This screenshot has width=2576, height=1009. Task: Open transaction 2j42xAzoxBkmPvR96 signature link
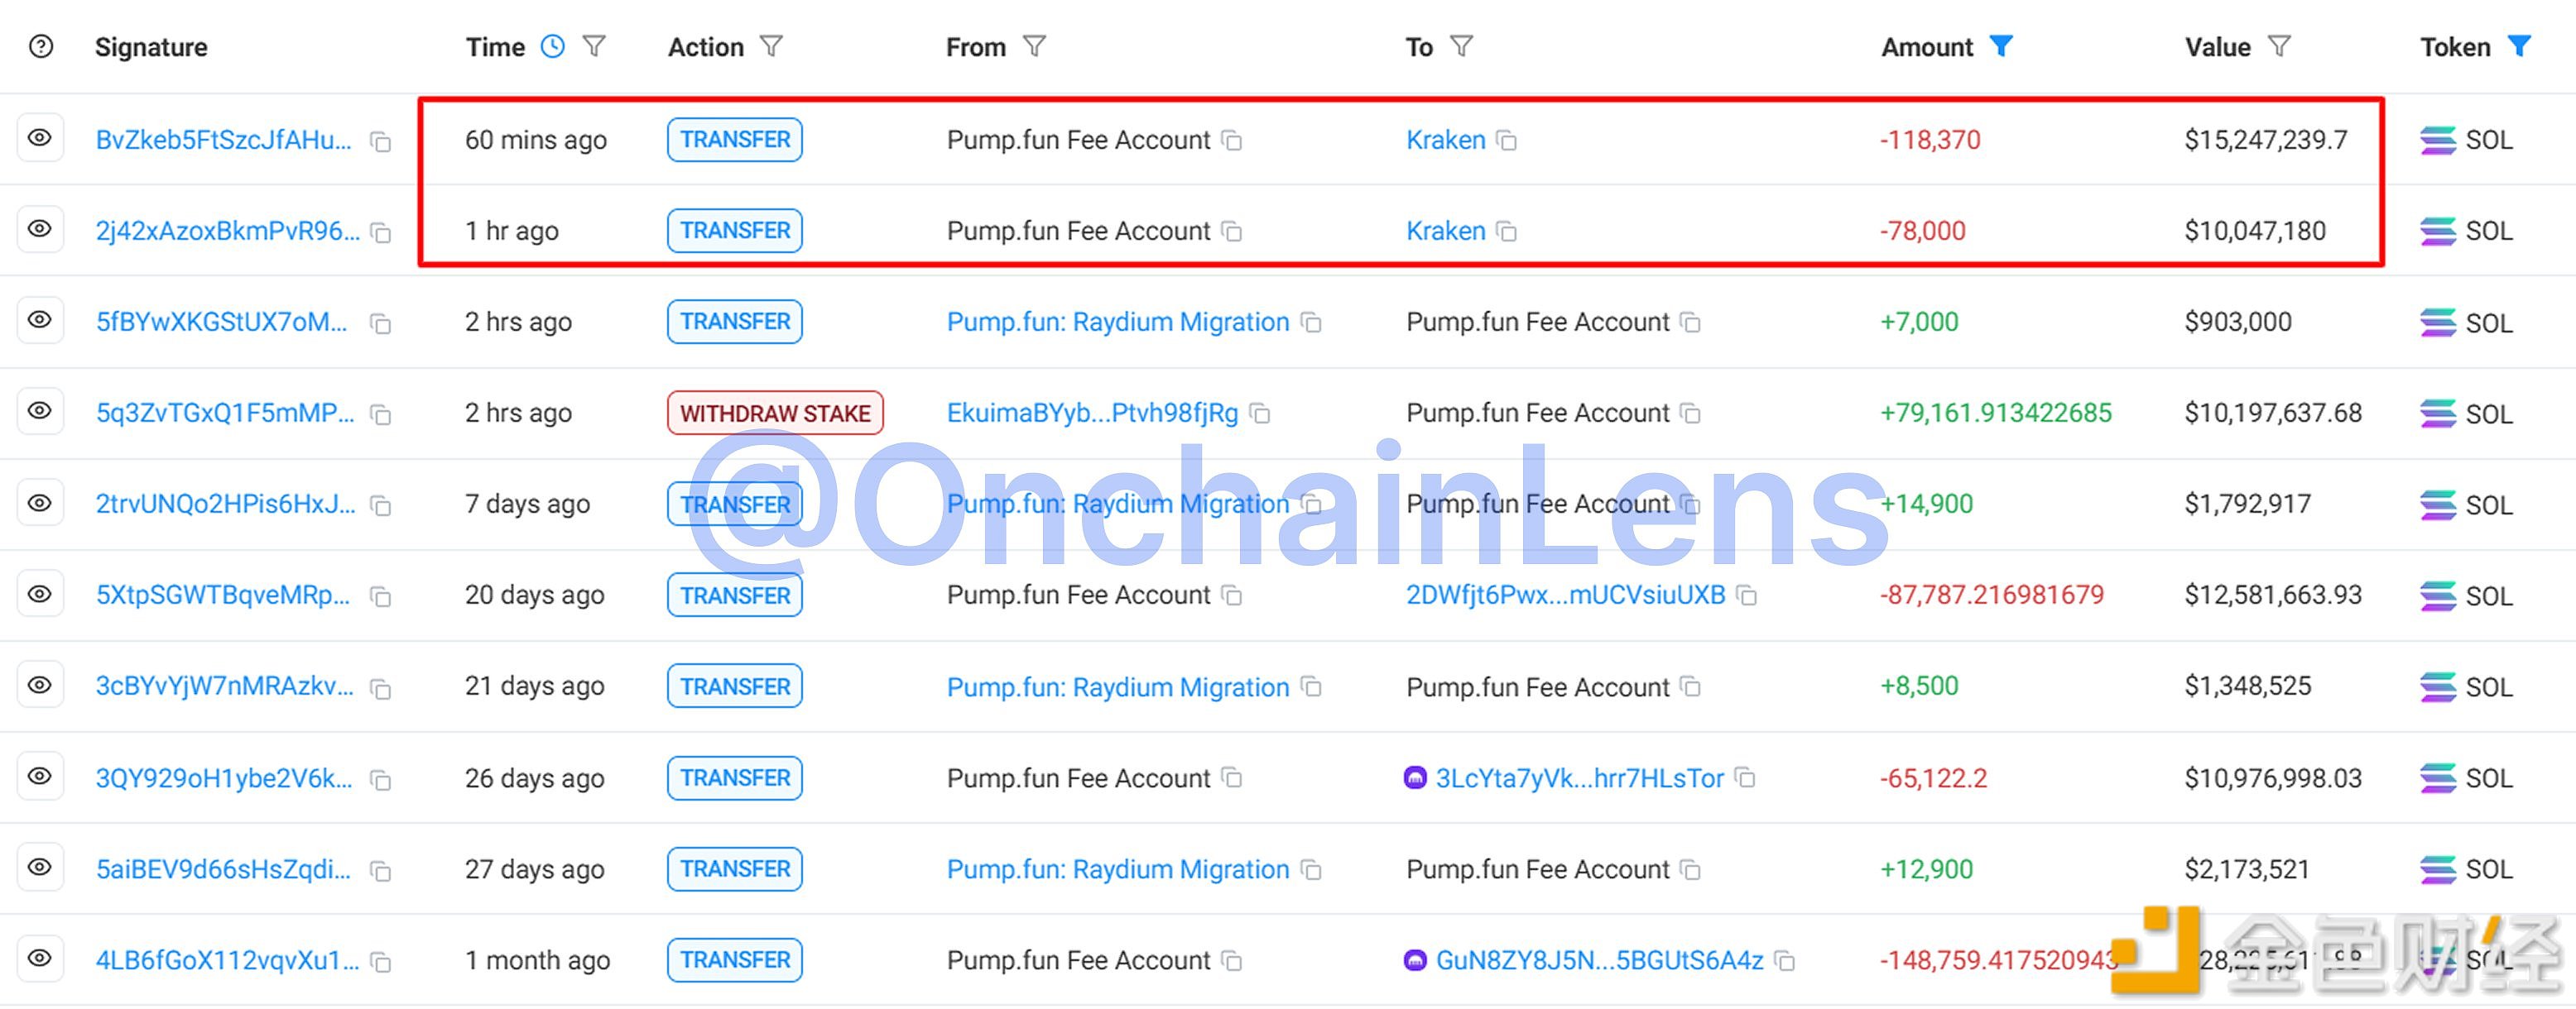click(x=227, y=231)
